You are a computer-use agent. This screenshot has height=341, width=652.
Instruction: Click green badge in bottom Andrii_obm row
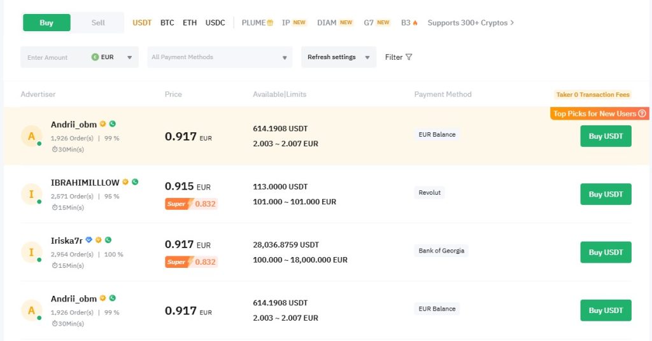tap(112, 298)
